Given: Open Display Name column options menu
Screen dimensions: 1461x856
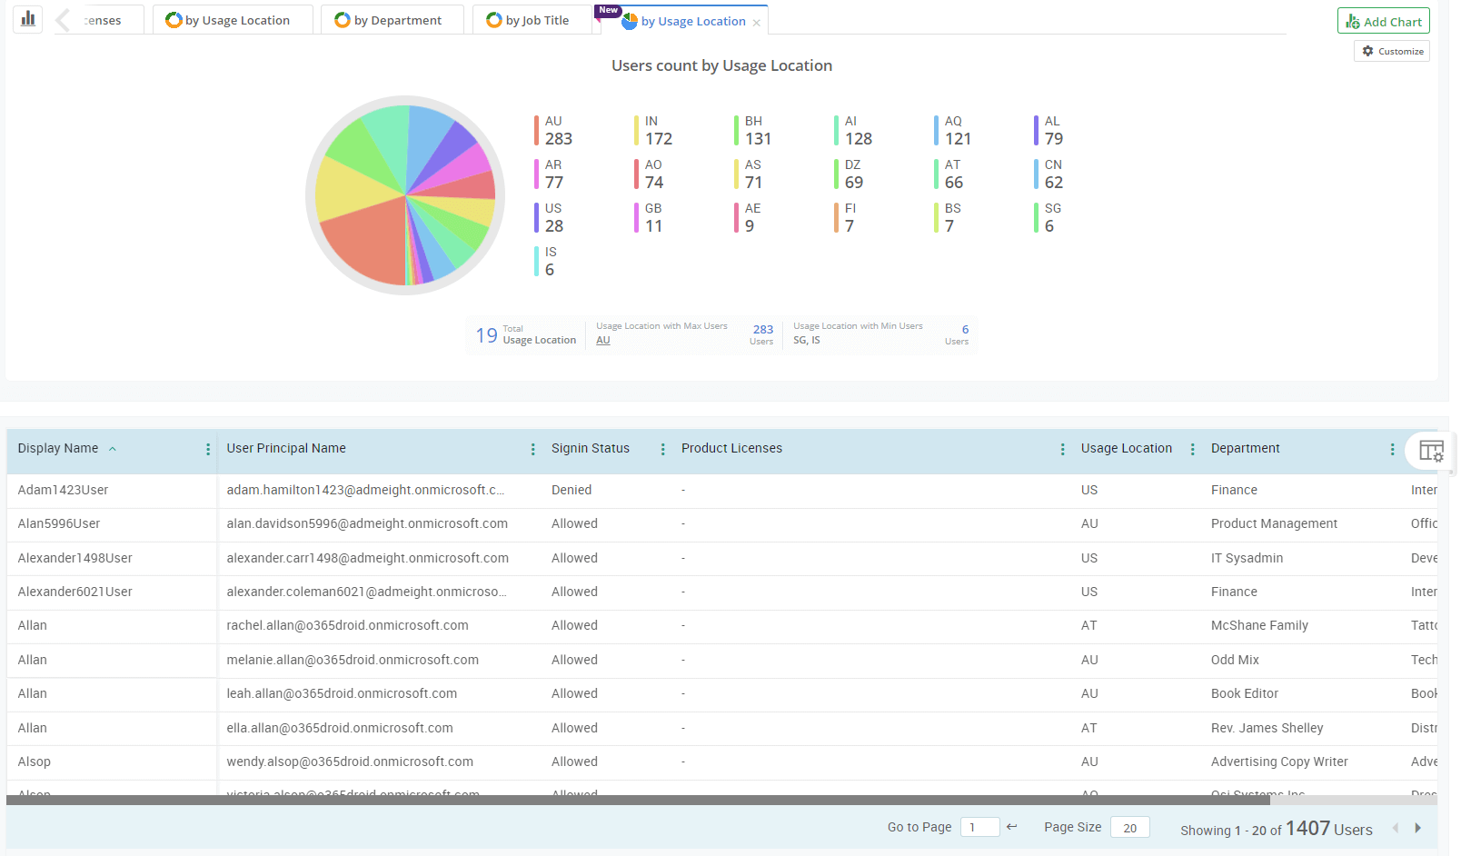Looking at the screenshot, I should [x=208, y=449].
